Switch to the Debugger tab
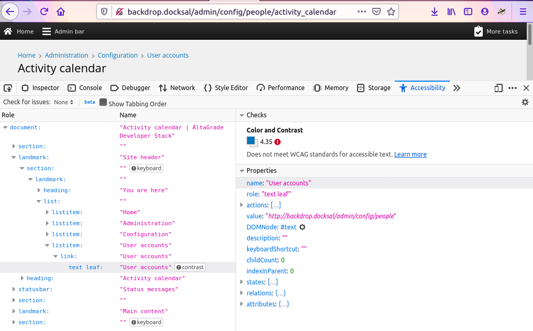Screen dimensions: 533x331 [x=130, y=88]
